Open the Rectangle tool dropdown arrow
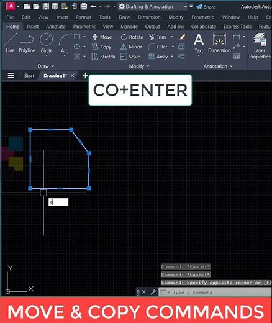Screen dimensions: 272x323 tap(84, 37)
